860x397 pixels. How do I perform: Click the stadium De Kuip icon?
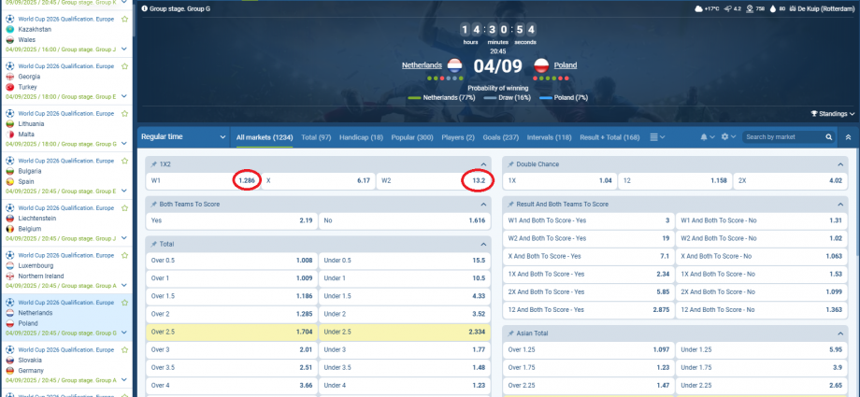[x=793, y=8]
